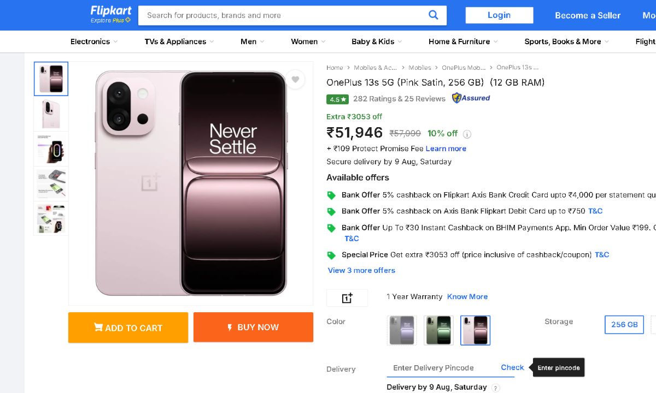Click the price info icon beside discount
The width and height of the screenshot is (656, 393).
pos(467,134)
